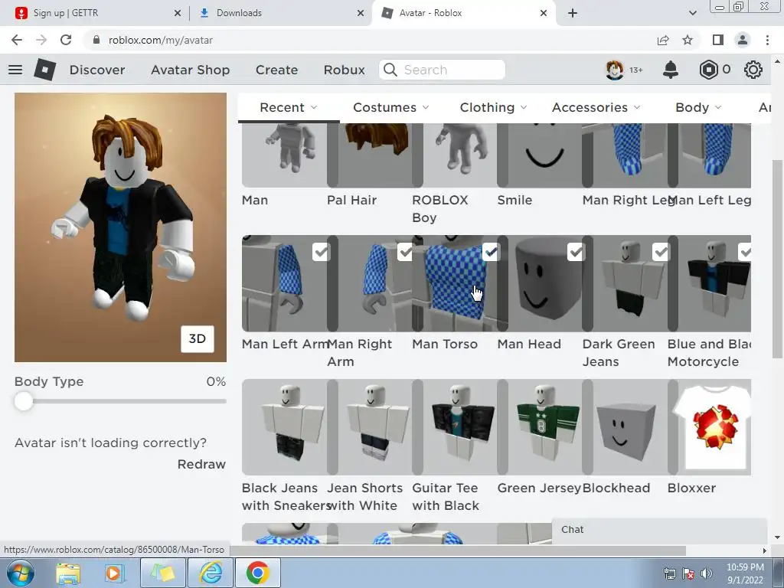Viewport: 784px width, 588px height.
Task: Expand the Costumes dropdown
Action: point(391,107)
